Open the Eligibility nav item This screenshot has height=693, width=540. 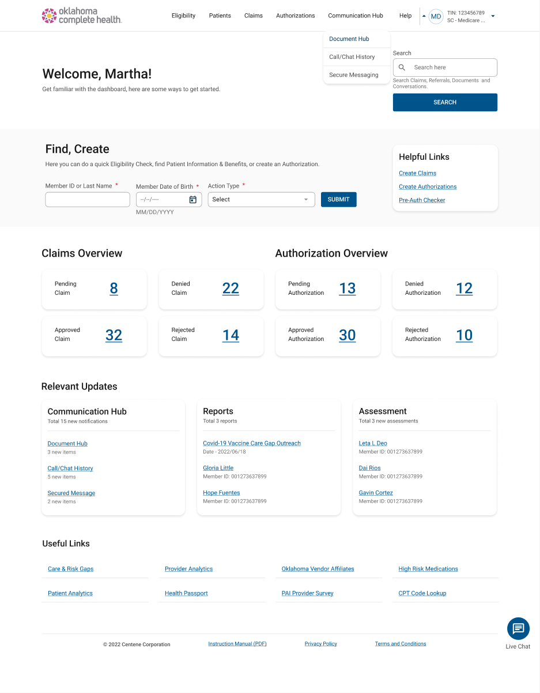click(x=183, y=16)
